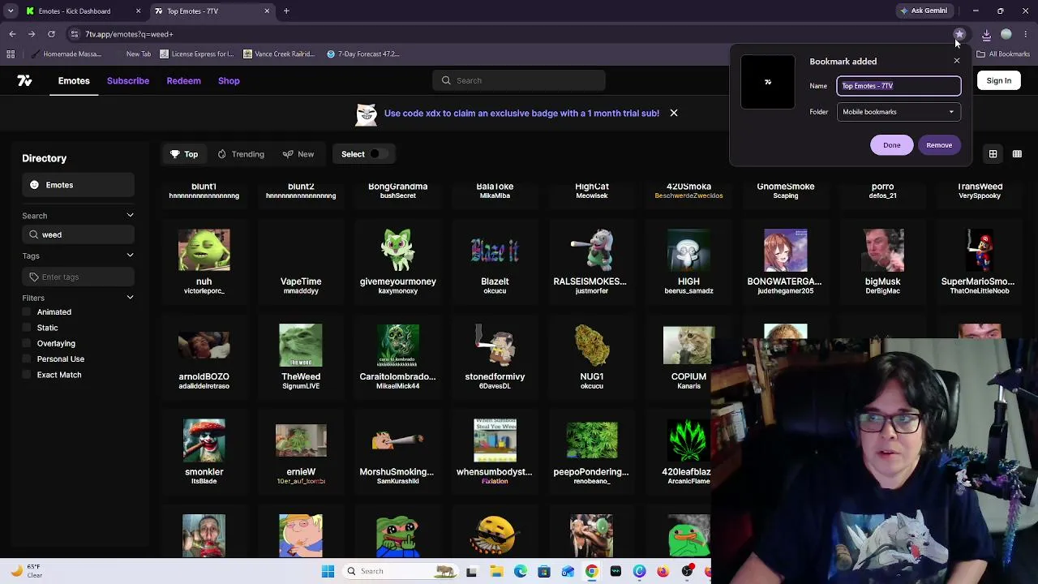This screenshot has width=1038, height=584.
Task: Open the Chrome downloads icon
Action: (x=986, y=34)
